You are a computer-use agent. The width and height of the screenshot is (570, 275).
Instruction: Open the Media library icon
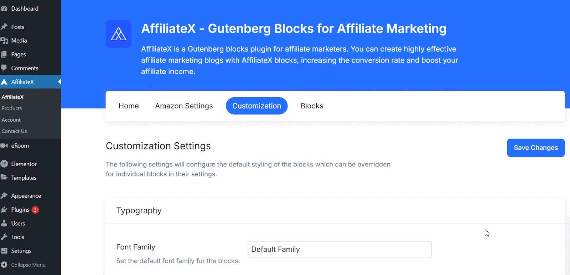coord(5,40)
